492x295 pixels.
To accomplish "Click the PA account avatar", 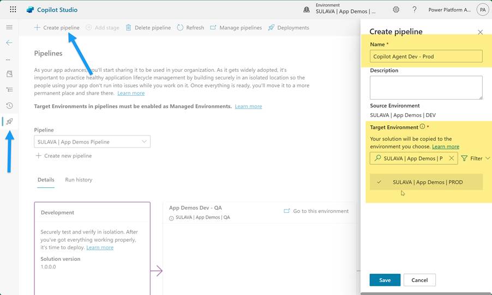I will (x=482, y=10).
